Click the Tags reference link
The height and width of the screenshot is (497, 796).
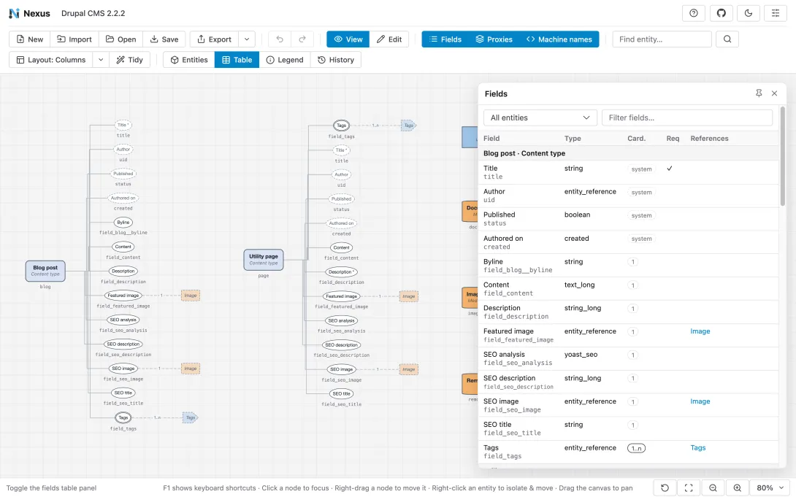pos(698,448)
